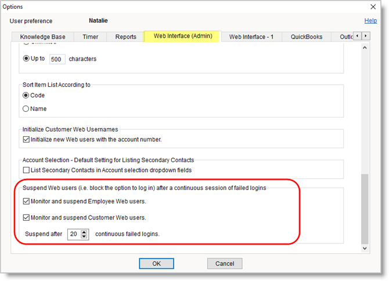Click scrollbar down arrow
Image resolution: width=389 pixels, height=281 pixels.
pos(365,247)
